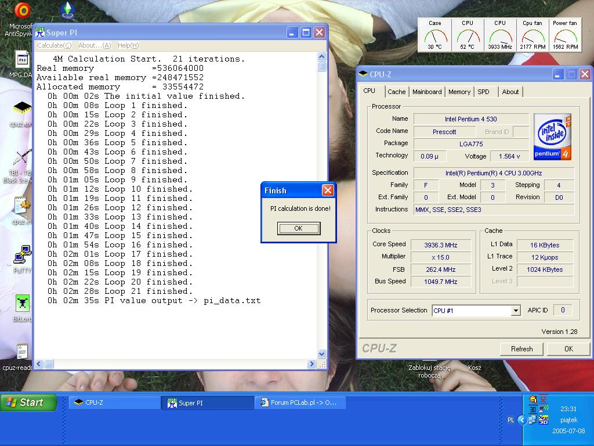Click the Refresh button in CPU-Z

521,349
